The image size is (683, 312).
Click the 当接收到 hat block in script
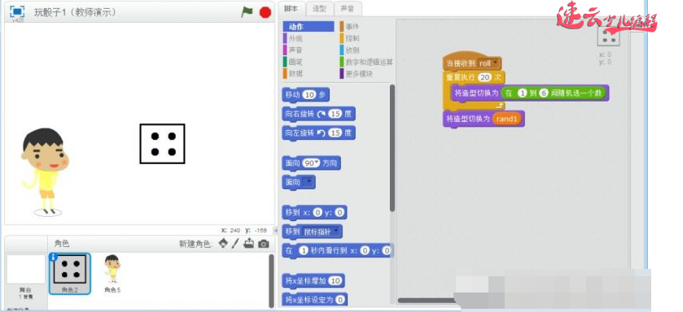(x=471, y=62)
